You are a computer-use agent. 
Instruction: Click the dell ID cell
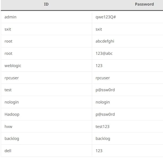[x=8, y=151]
